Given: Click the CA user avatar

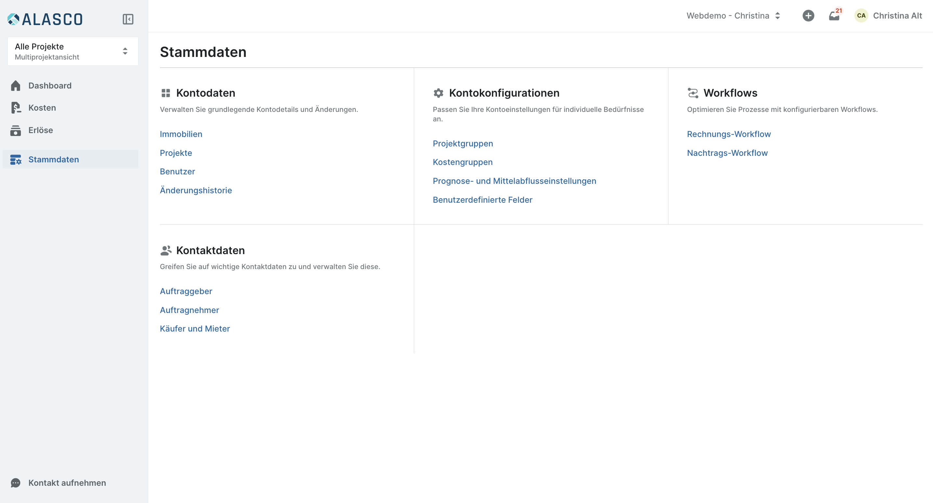Looking at the screenshot, I should [861, 16].
